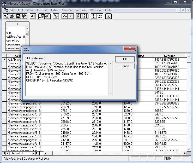Select the cs-method field in table t

(13, 40)
